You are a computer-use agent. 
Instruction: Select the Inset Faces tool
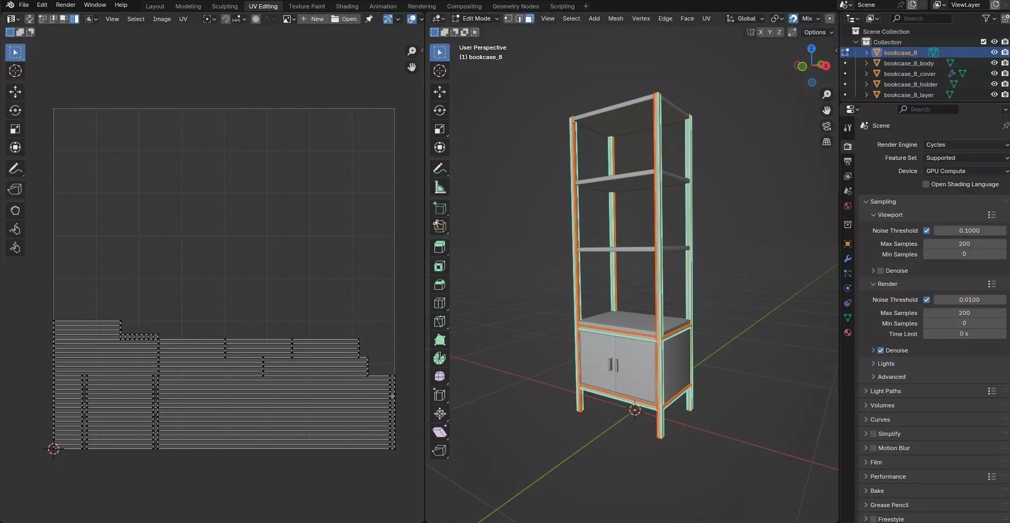coord(439,266)
